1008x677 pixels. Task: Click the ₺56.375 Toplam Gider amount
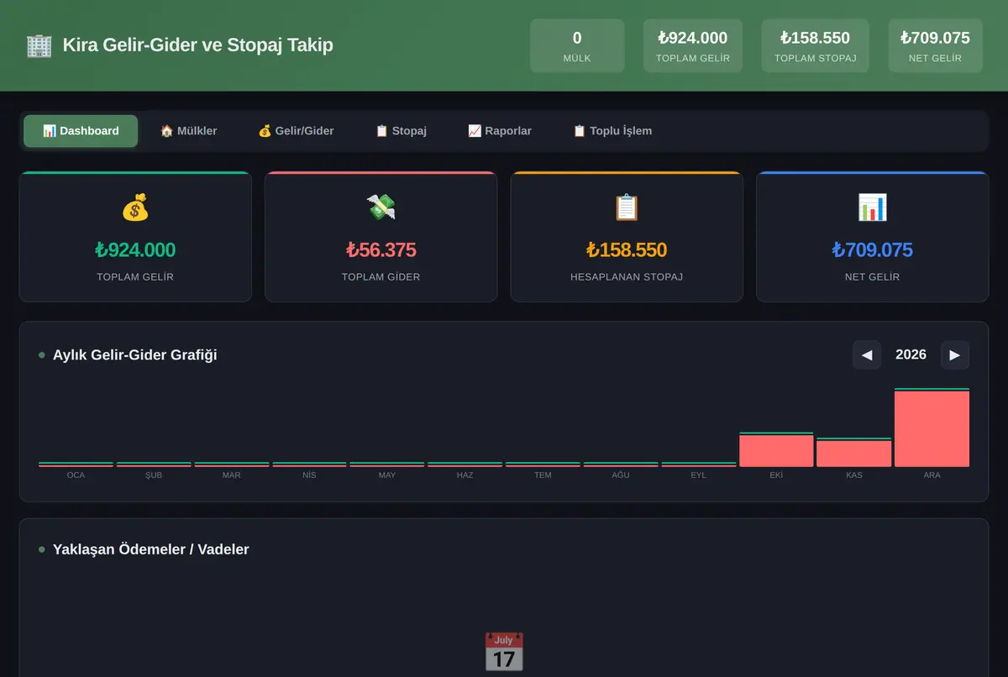(381, 250)
